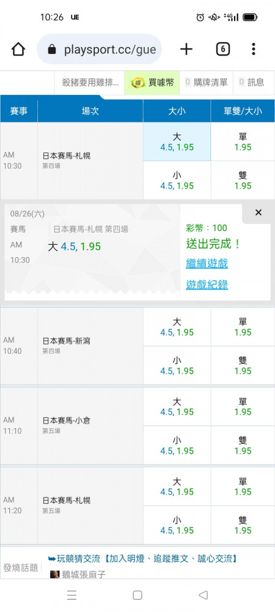Screen dimensions: 275x612
Task: Click the playsport.cc address bar
Action: pyautogui.click(x=100, y=49)
